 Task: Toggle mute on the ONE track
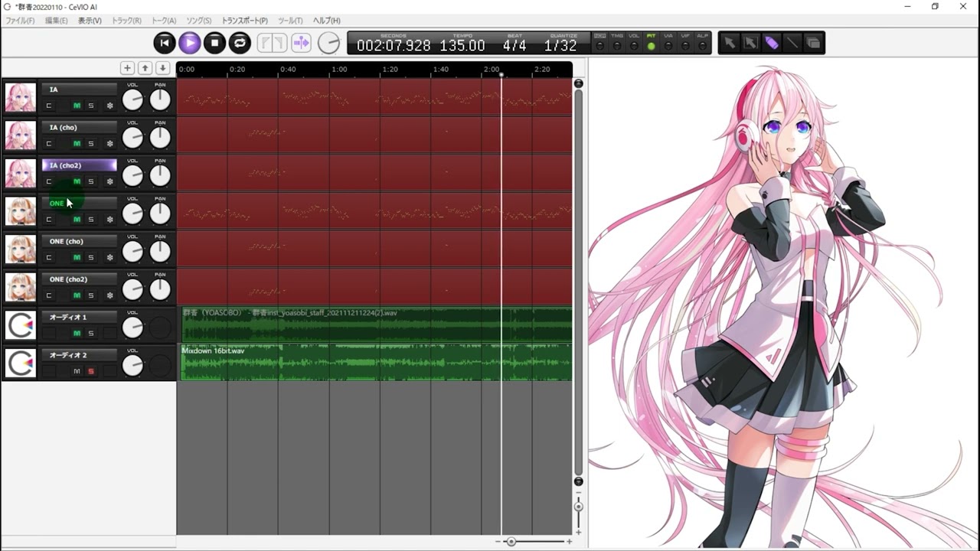pyautogui.click(x=77, y=220)
